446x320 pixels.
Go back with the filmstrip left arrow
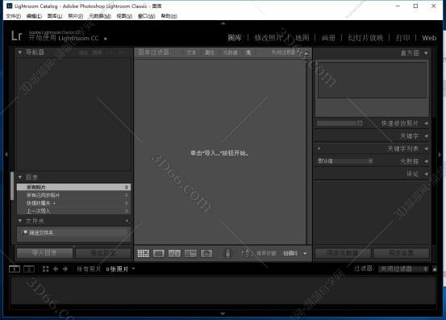(56, 269)
